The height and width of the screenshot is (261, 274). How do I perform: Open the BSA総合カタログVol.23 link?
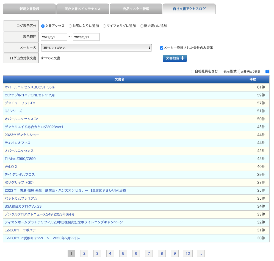tap(23, 206)
